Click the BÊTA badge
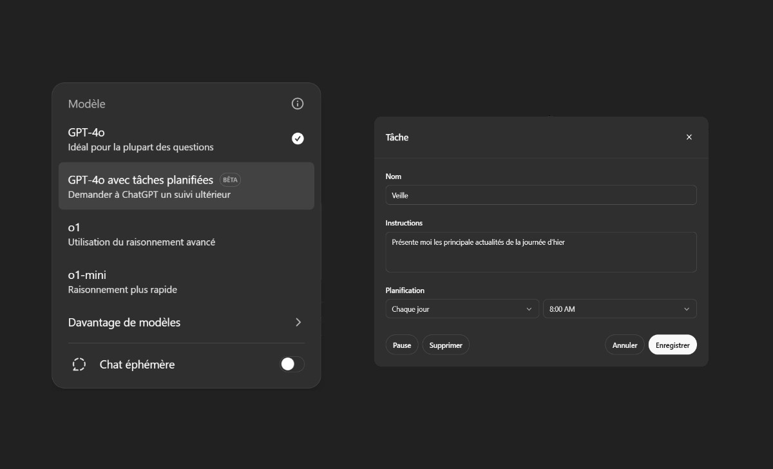Image resolution: width=773 pixels, height=469 pixels. [230, 180]
